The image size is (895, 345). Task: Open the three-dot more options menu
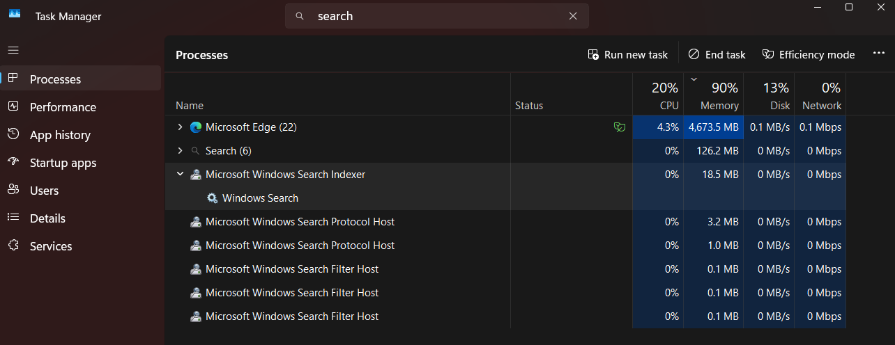click(878, 54)
